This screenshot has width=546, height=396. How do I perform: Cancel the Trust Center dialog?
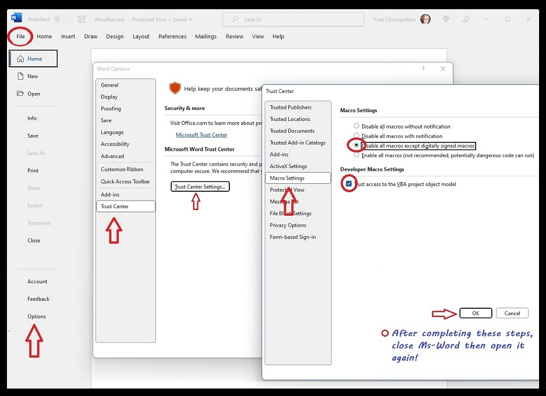(512, 313)
